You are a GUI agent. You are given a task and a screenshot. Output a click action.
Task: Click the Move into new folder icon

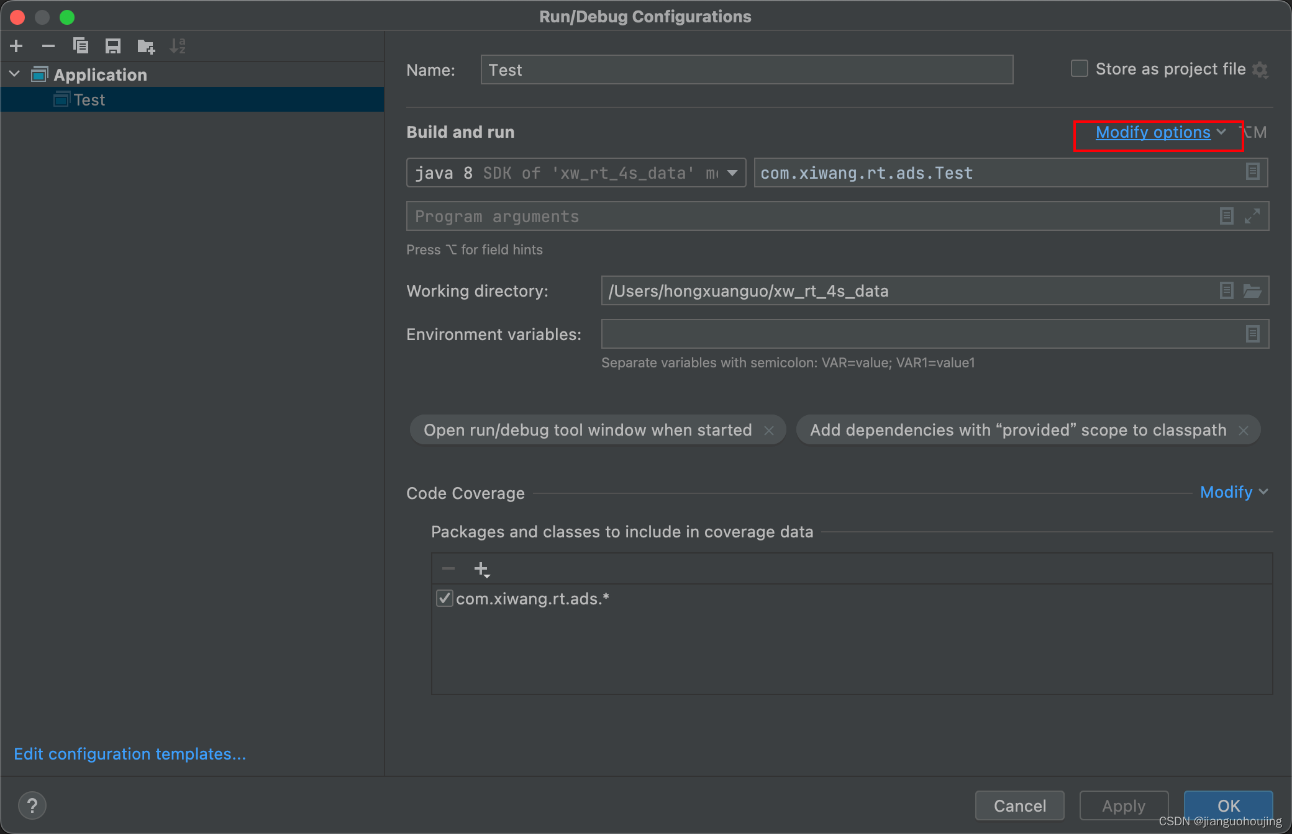click(146, 46)
